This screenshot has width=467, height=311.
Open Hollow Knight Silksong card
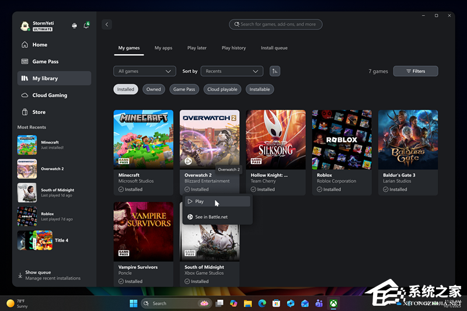[276, 153]
